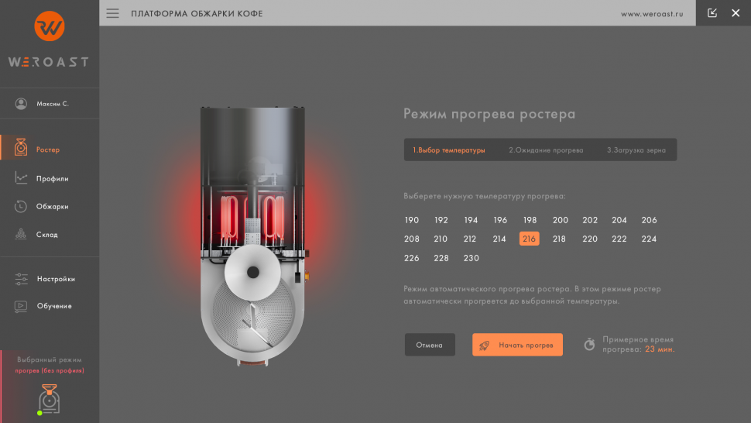Choose 222 as warm-up temperature
This screenshot has height=423, width=751.
(x=619, y=239)
